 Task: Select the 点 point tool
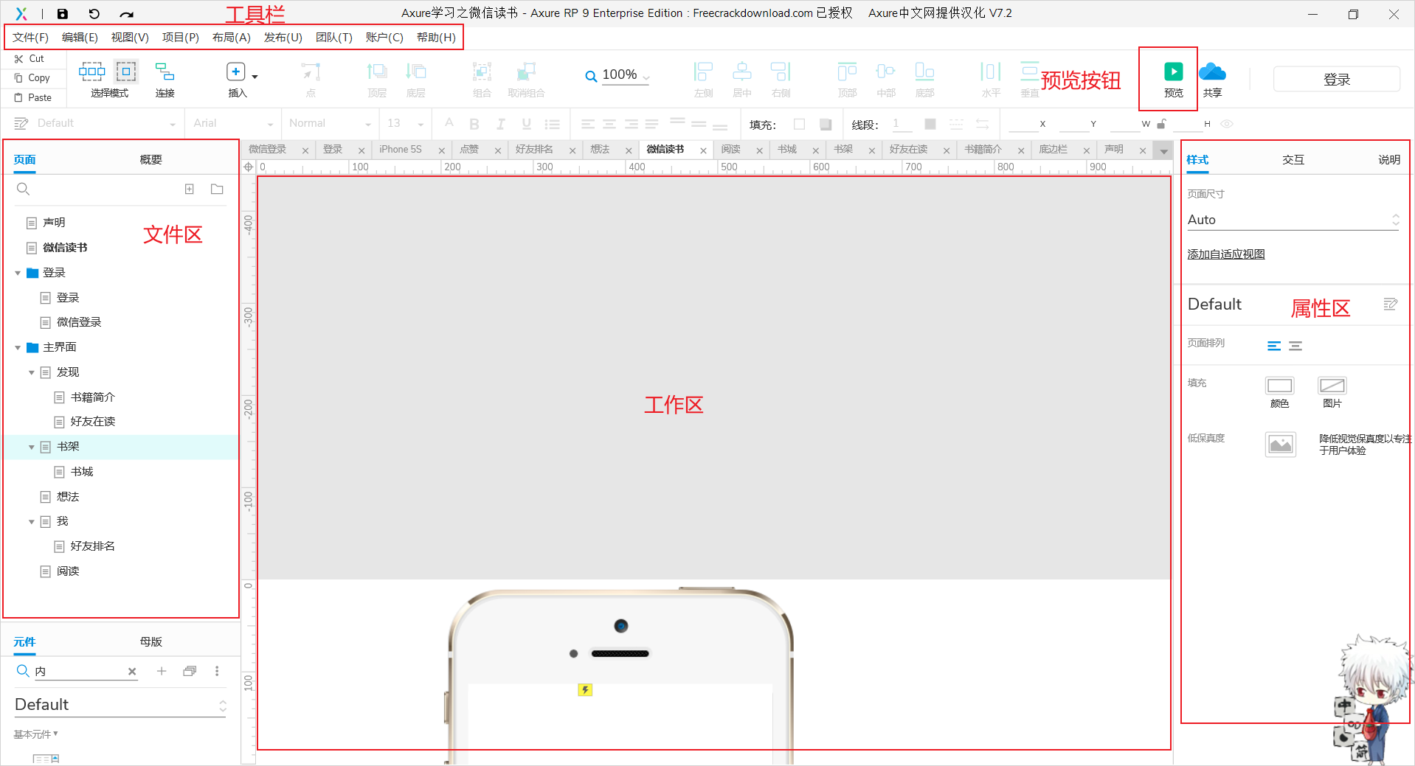coord(311,80)
